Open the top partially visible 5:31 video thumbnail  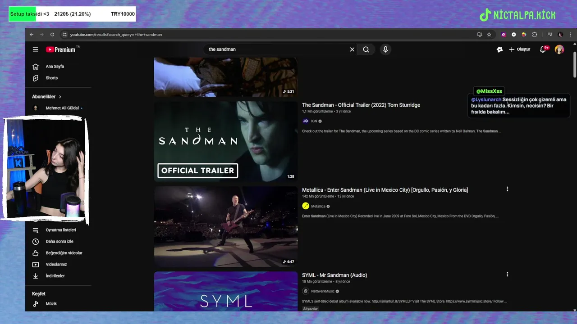225,77
